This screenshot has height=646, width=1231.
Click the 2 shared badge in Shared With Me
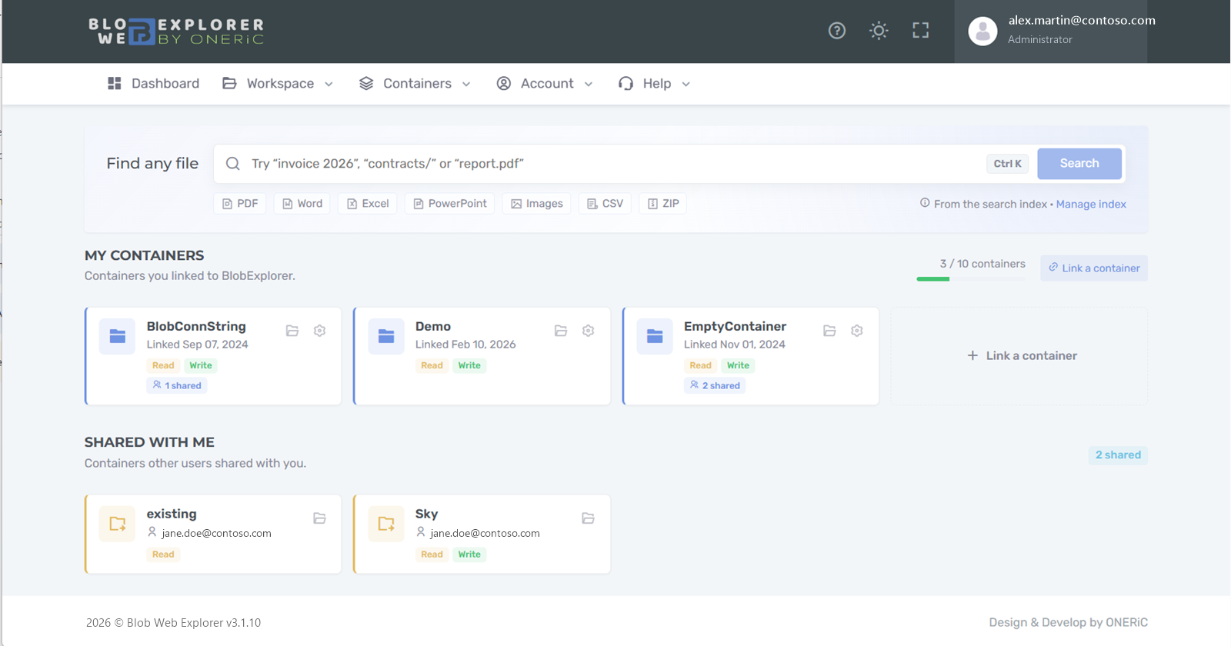coord(1118,455)
